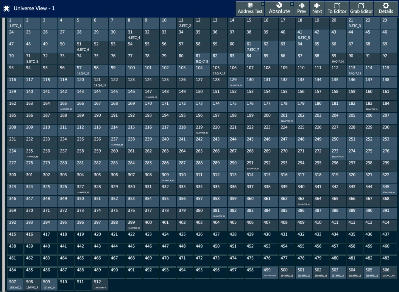This screenshot has width=399, height=292.
Task: Select address 89 labeled 10.Q-7_10
Action: (x=338, y=59)
